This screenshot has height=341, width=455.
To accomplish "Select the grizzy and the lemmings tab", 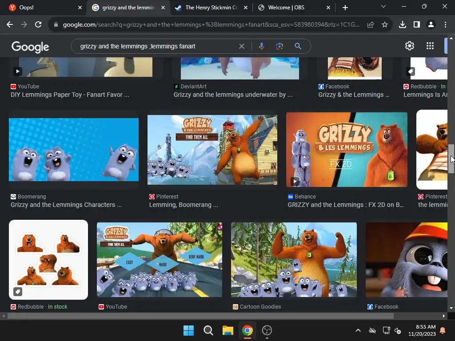I will click(128, 8).
